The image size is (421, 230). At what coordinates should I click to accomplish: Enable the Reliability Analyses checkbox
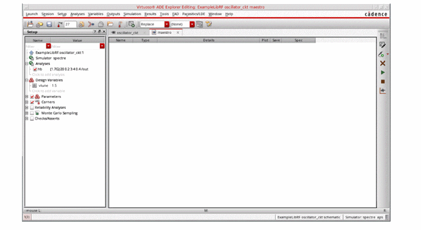click(32, 108)
